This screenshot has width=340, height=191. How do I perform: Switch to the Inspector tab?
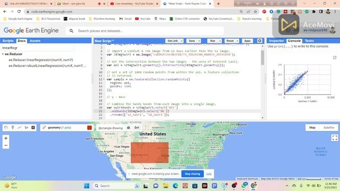pyautogui.click(x=276, y=41)
